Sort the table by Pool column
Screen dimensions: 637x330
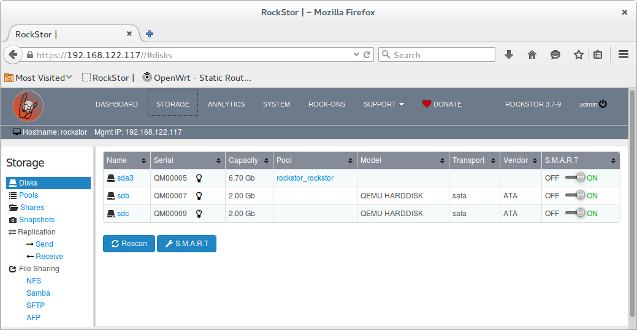[x=315, y=160]
